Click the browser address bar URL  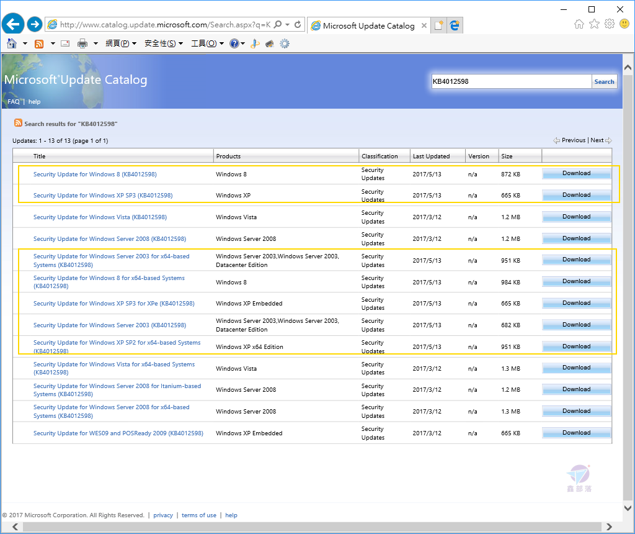165,25
